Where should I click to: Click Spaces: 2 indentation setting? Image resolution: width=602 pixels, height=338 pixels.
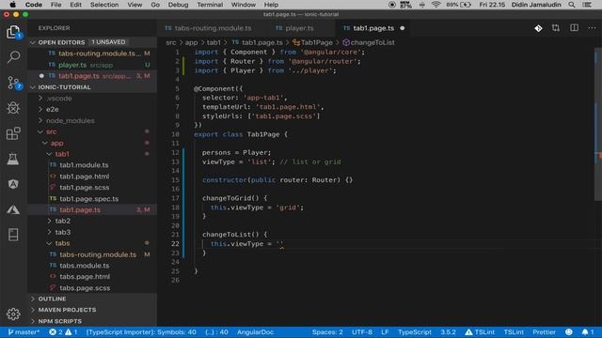point(327,331)
